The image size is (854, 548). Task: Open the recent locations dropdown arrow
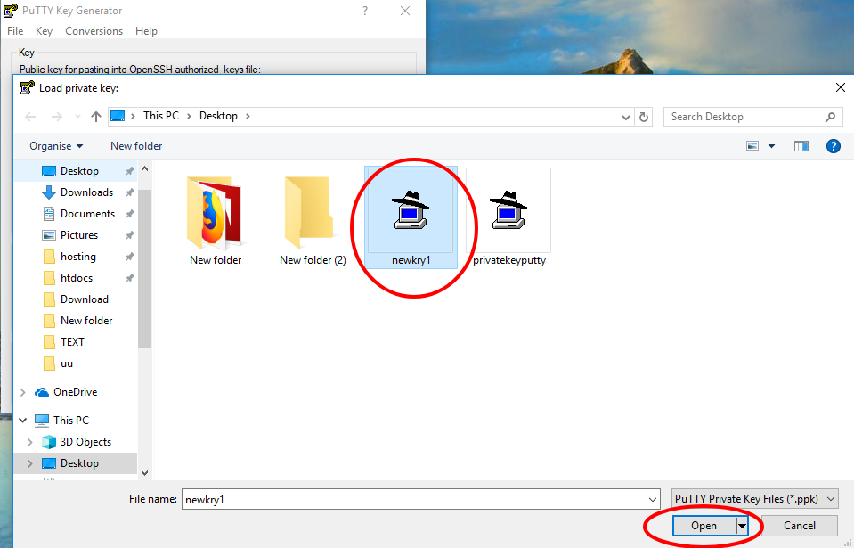(x=77, y=117)
